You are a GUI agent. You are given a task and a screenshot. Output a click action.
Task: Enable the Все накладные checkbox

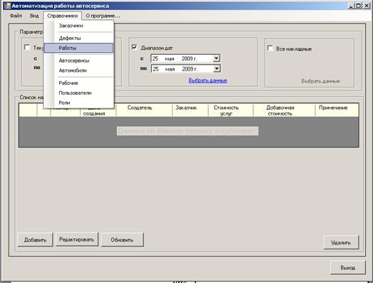(x=270, y=48)
